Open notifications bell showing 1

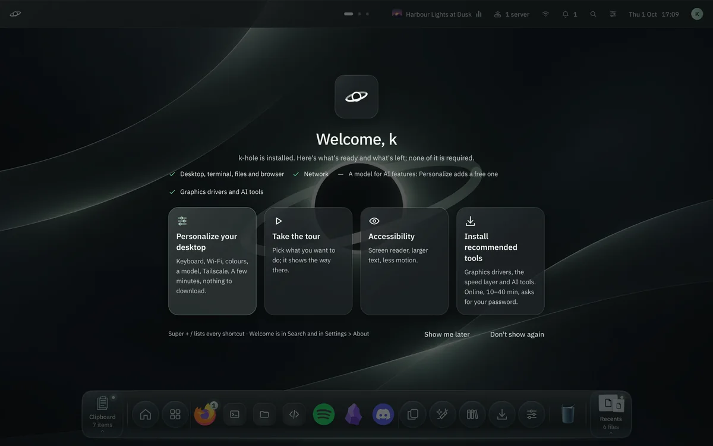[x=570, y=14]
